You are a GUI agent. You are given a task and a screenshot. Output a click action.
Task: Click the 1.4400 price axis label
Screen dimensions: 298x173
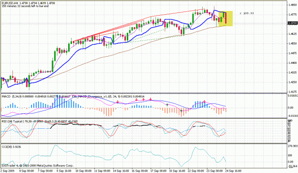292,62
